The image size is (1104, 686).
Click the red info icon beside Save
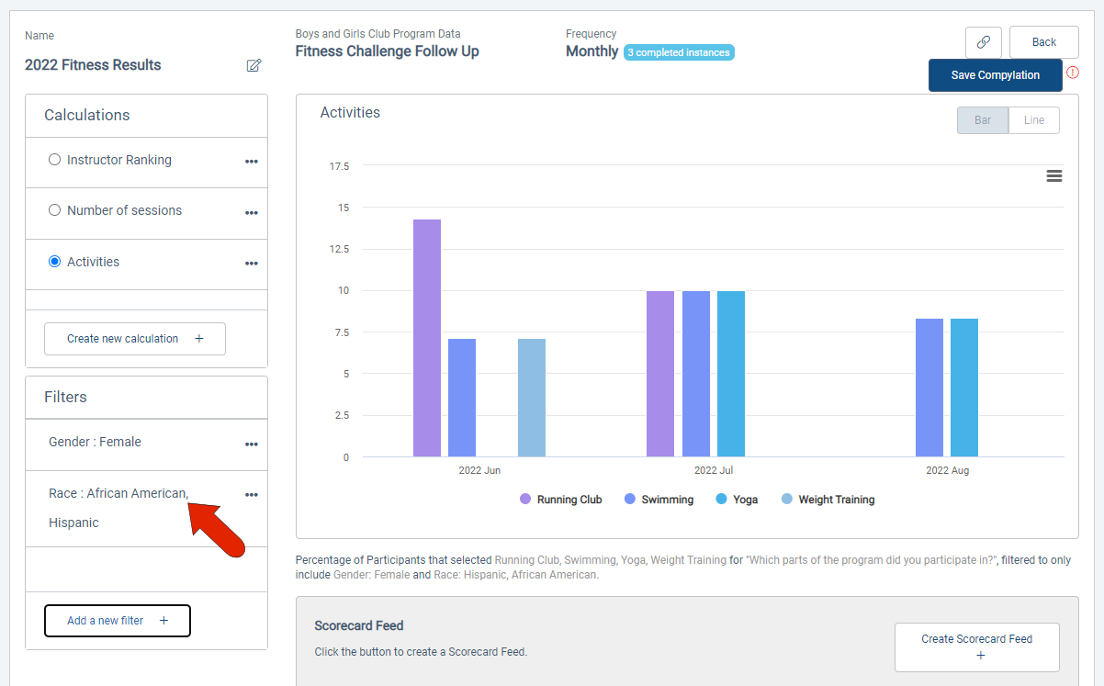point(1073,73)
